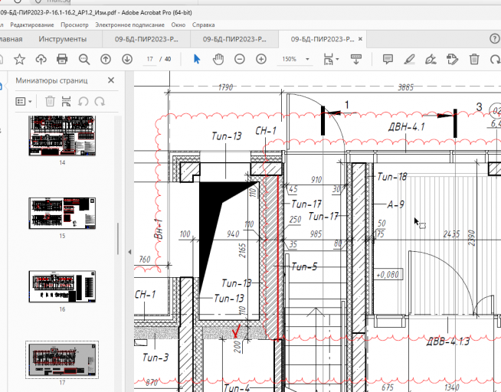Print the document via printer icon
The image size is (501, 392).
pos(62,60)
